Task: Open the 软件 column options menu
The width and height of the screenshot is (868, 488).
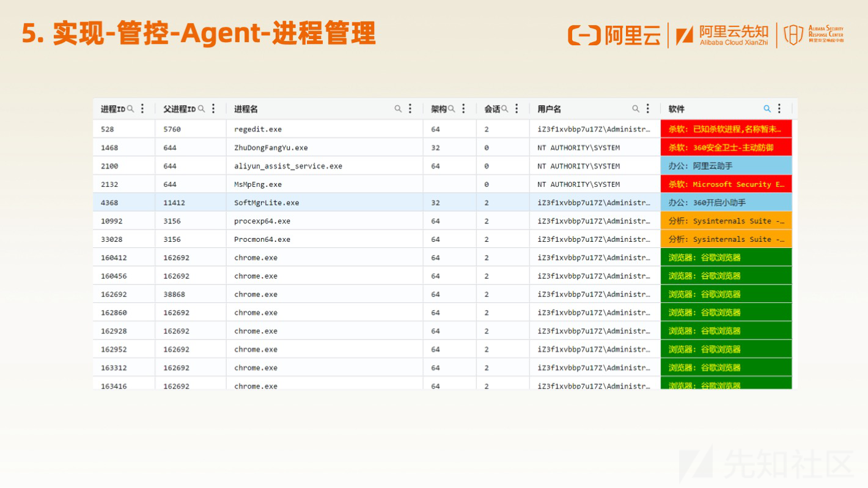Action: (x=779, y=109)
